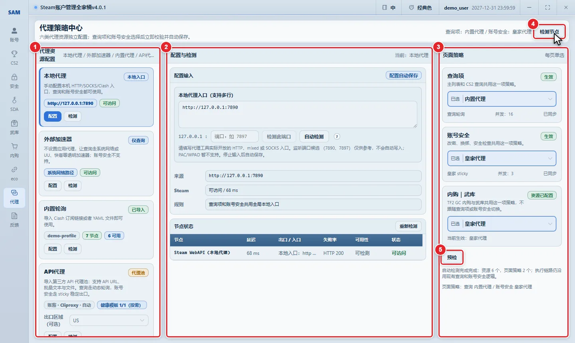Click the 自动检测 button
The height and width of the screenshot is (343, 575).
[x=314, y=136]
